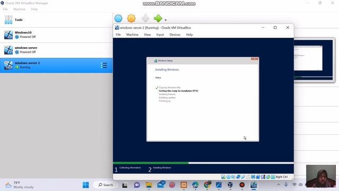This screenshot has width=339, height=191.
Task: Click the network adapter status icon
Action: pos(238,177)
